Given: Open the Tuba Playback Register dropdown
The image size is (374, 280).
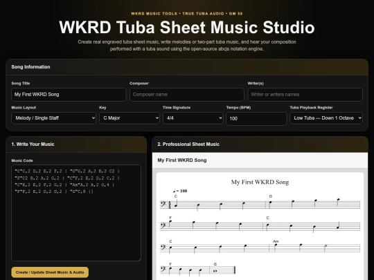Looking at the screenshot, I should click(326, 118).
